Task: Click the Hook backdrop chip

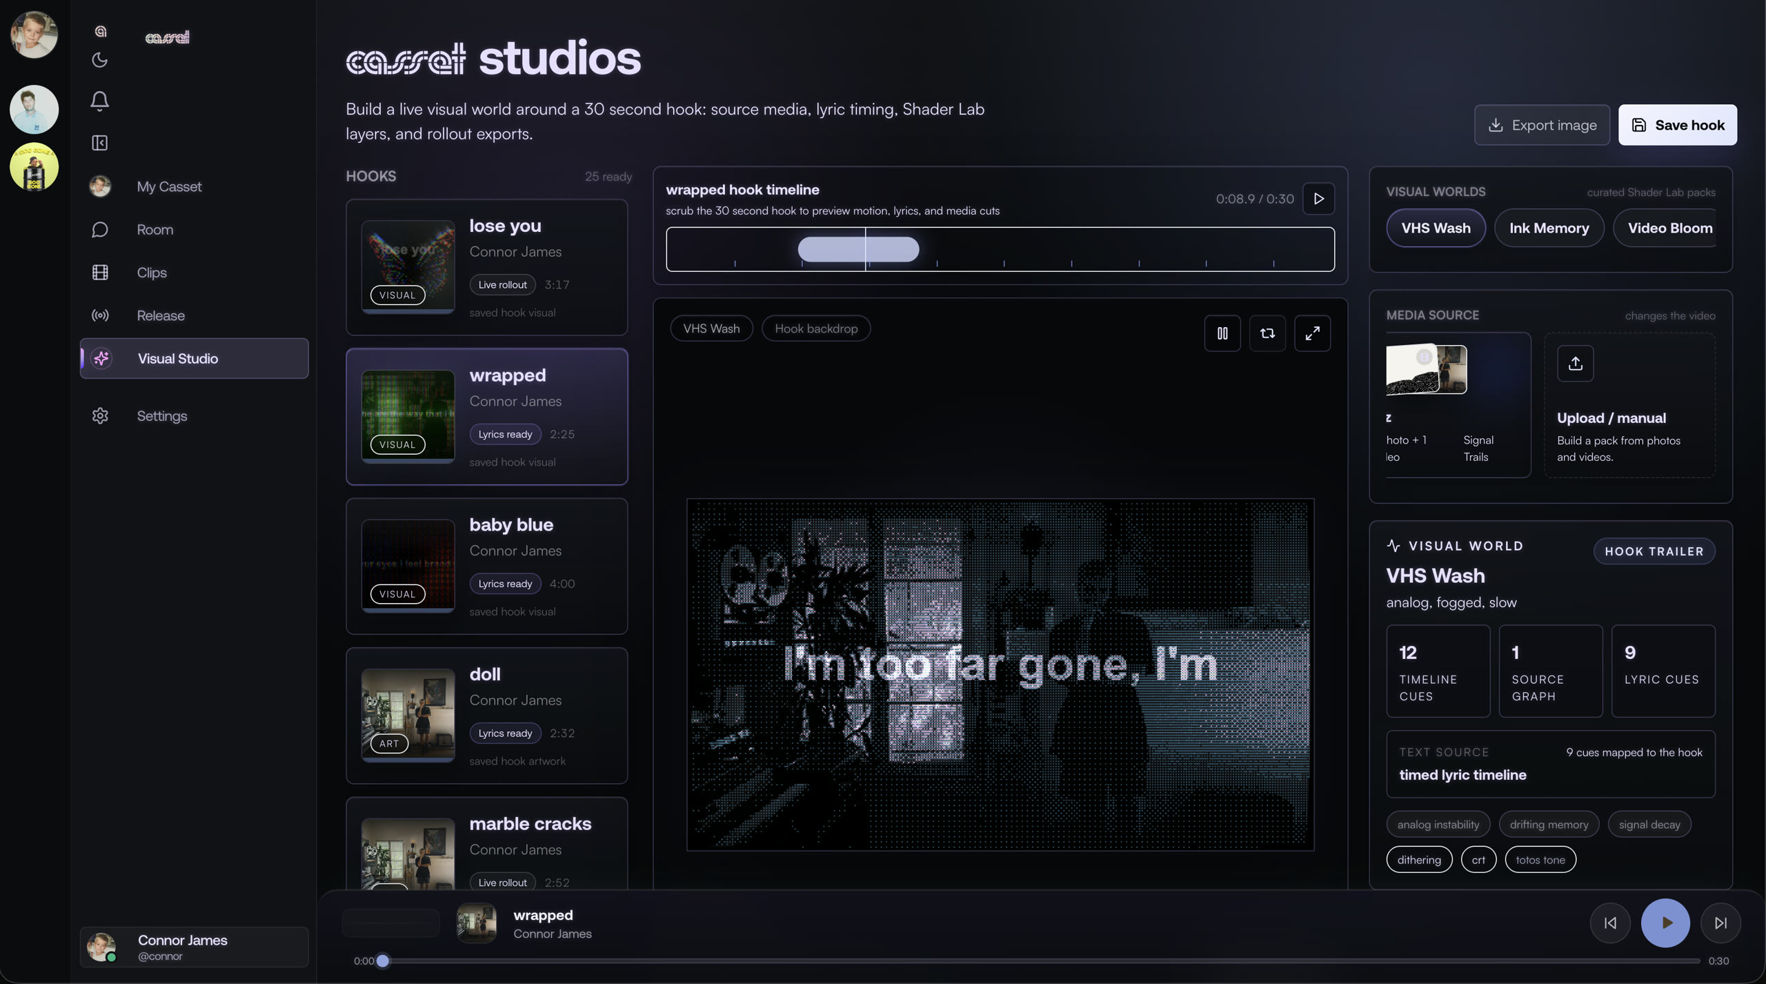Action: click(x=816, y=328)
